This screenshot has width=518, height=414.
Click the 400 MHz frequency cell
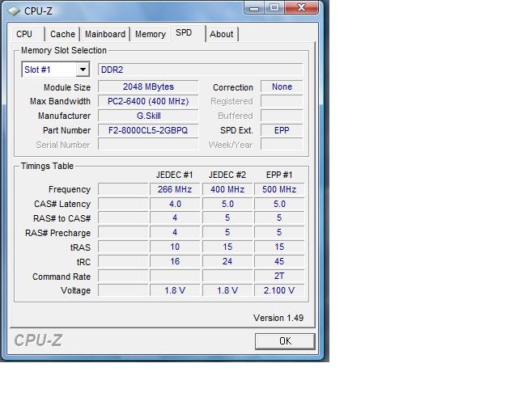[227, 189]
